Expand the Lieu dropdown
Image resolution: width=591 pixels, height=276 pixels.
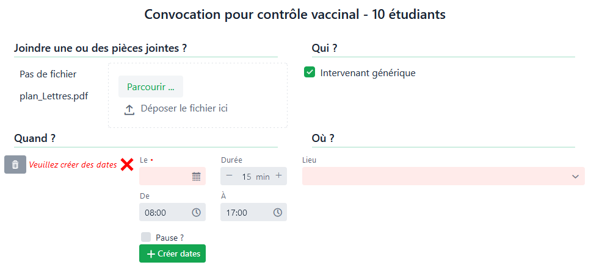[x=575, y=177]
